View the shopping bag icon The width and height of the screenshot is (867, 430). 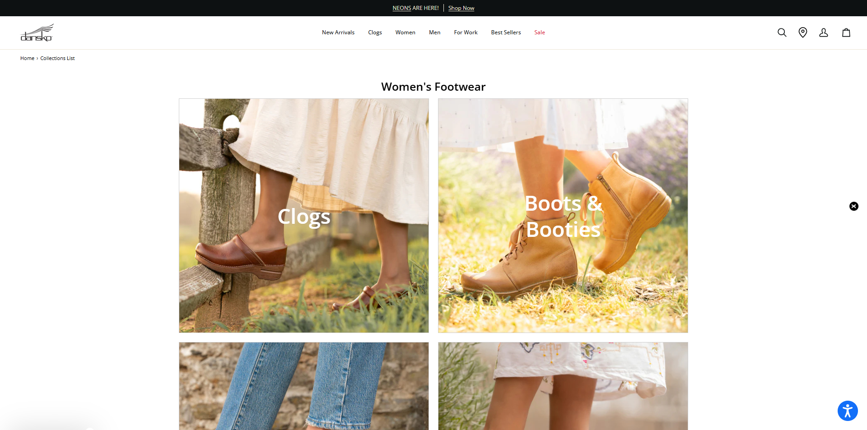tap(846, 32)
